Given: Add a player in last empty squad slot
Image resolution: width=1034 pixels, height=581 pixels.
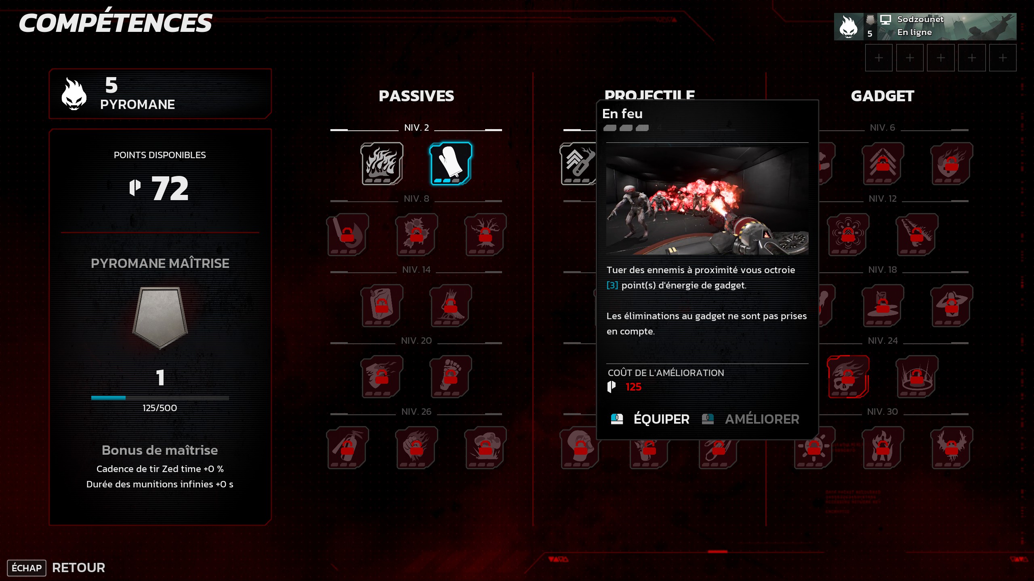Looking at the screenshot, I should coord(1002,58).
